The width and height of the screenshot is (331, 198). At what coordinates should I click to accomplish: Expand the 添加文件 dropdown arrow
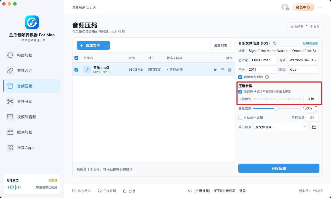coord(106,45)
